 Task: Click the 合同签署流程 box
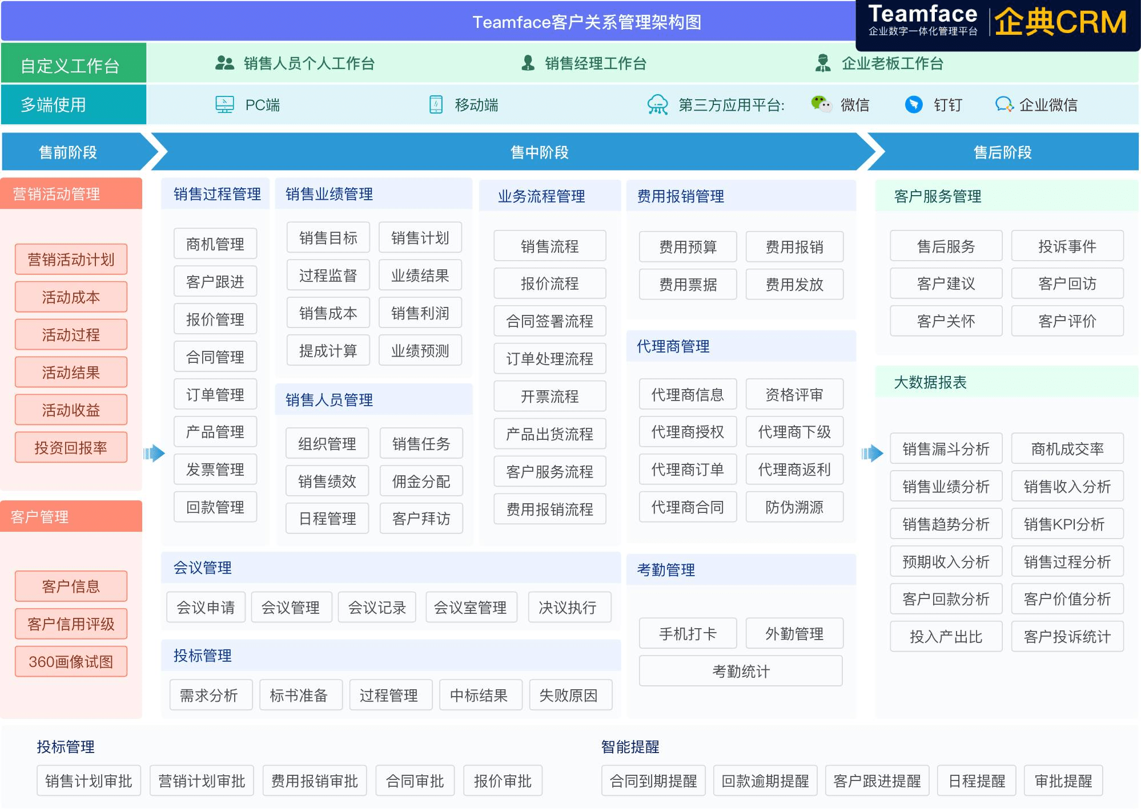click(550, 321)
